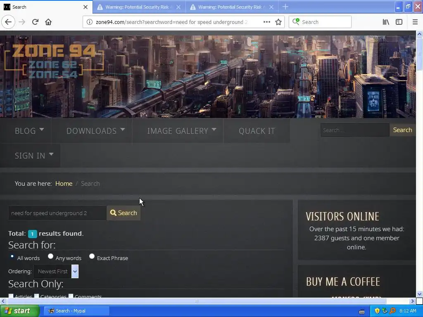Click in the header site search field

(355, 130)
